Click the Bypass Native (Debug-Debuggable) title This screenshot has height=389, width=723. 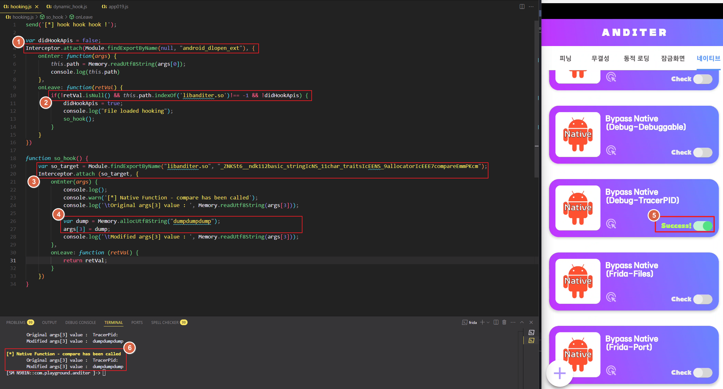(x=646, y=123)
